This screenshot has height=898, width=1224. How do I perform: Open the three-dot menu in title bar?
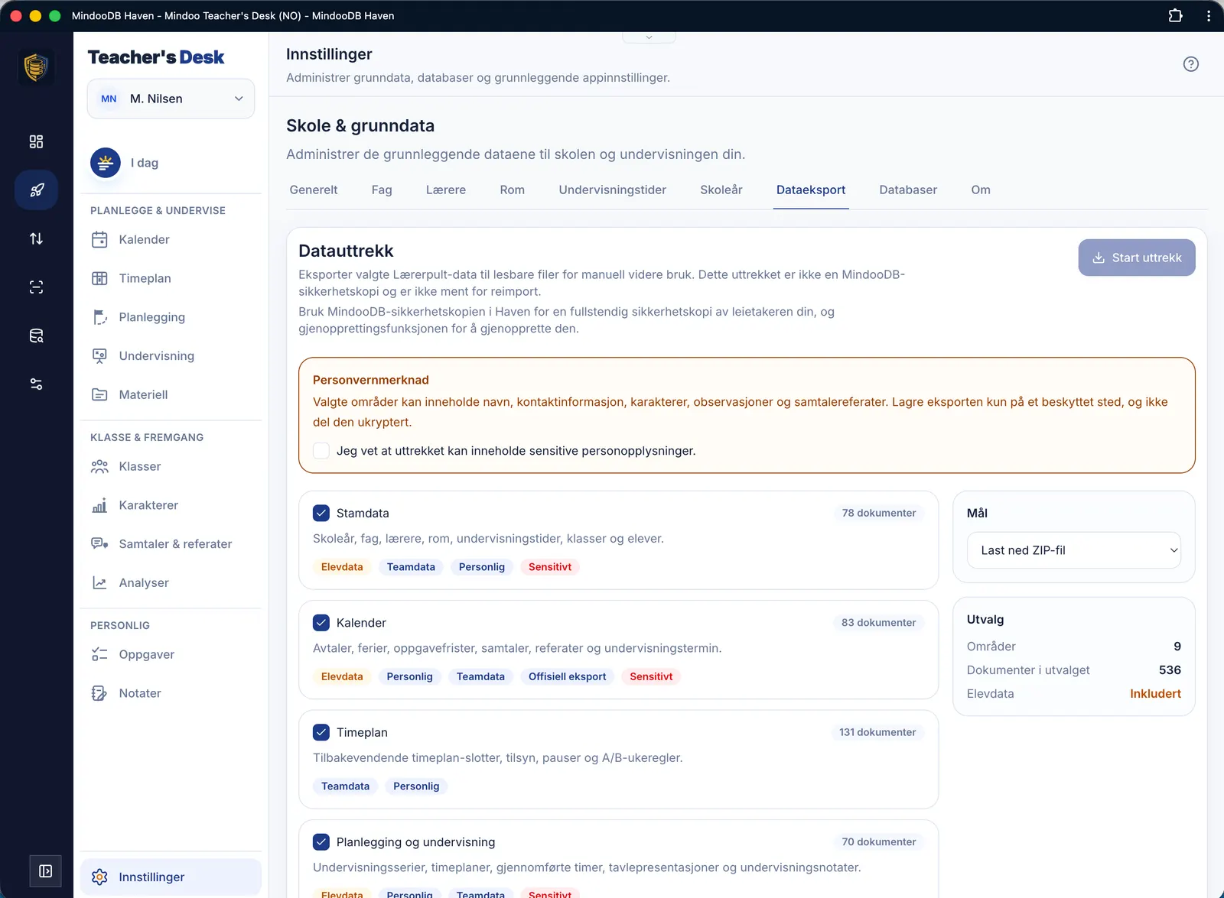click(x=1209, y=15)
